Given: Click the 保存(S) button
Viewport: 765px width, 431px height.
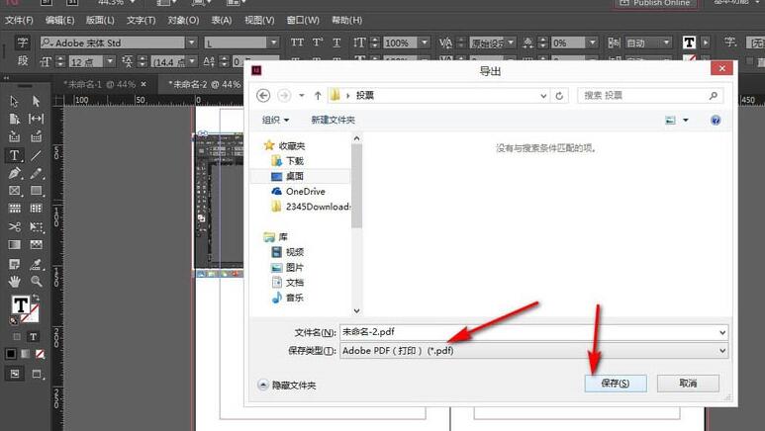Looking at the screenshot, I should point(616,384).
